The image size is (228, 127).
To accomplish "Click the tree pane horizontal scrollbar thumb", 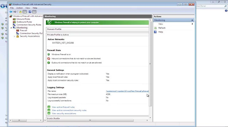I will point(19,120).
